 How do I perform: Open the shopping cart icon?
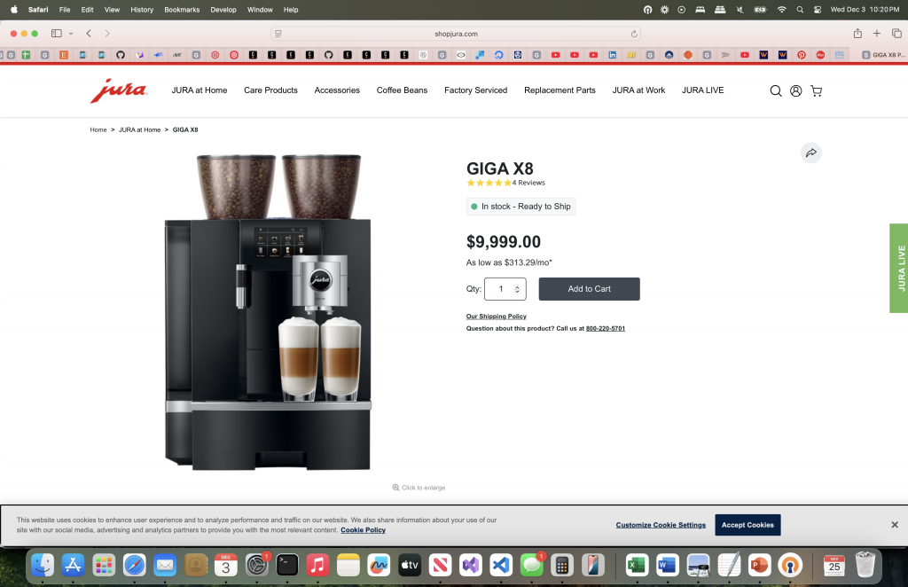pyautogui.click(x=816, y=90)
